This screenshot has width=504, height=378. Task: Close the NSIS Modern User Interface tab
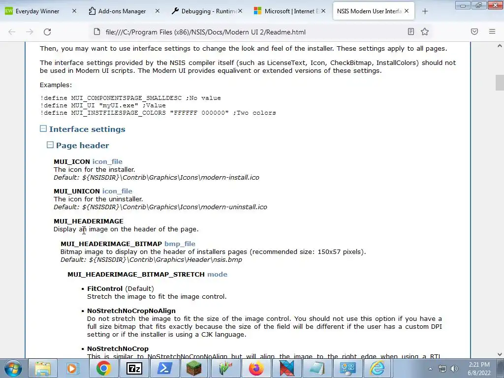point(407,11)
